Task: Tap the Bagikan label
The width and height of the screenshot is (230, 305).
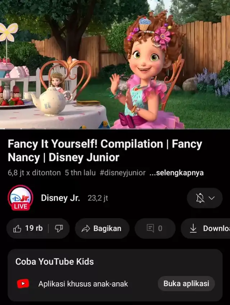Action: [x=107, y=228]
